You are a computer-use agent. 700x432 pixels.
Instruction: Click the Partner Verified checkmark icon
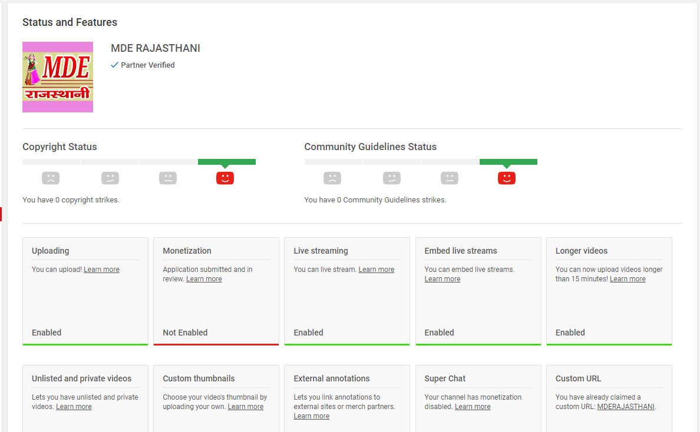pyautogui.click(x=114, y=65)
